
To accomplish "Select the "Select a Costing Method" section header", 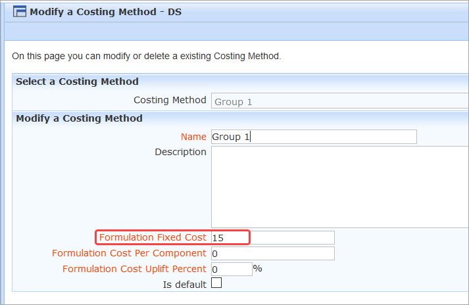I will [x=77, y=82].
